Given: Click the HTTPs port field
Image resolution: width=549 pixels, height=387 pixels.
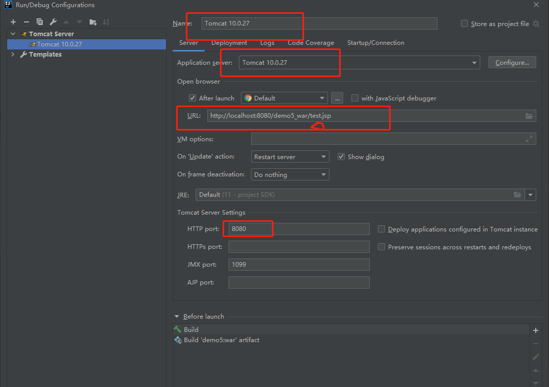Looking at the screenshot, I should (x=299, y=247).
